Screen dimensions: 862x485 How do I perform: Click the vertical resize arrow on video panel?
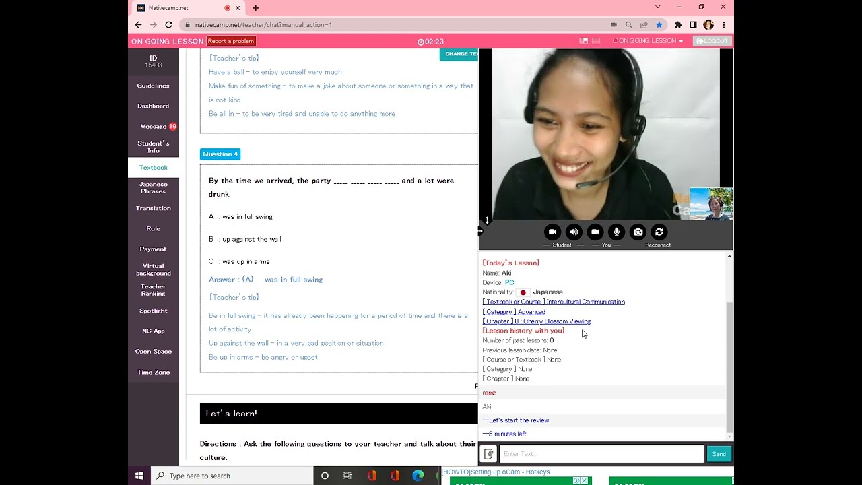tap(487, 220)
